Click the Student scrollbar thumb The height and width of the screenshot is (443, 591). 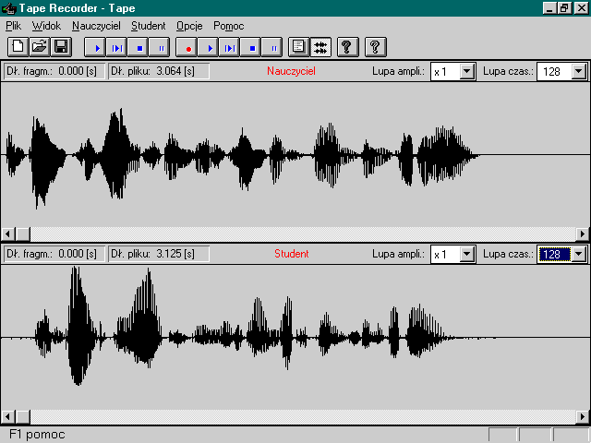(x=22, y=416)
